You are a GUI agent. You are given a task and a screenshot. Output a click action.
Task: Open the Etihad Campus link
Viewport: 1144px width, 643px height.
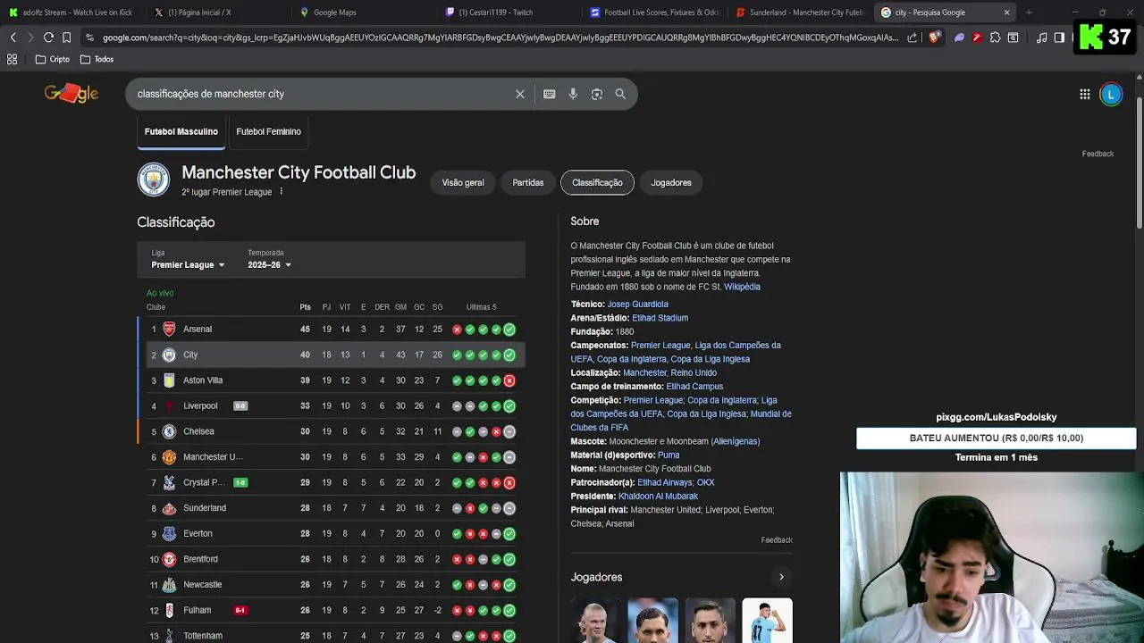(694, 387)
